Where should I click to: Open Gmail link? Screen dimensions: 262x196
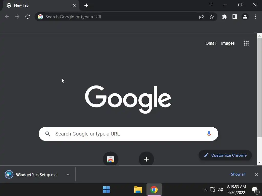coord(211,43)
